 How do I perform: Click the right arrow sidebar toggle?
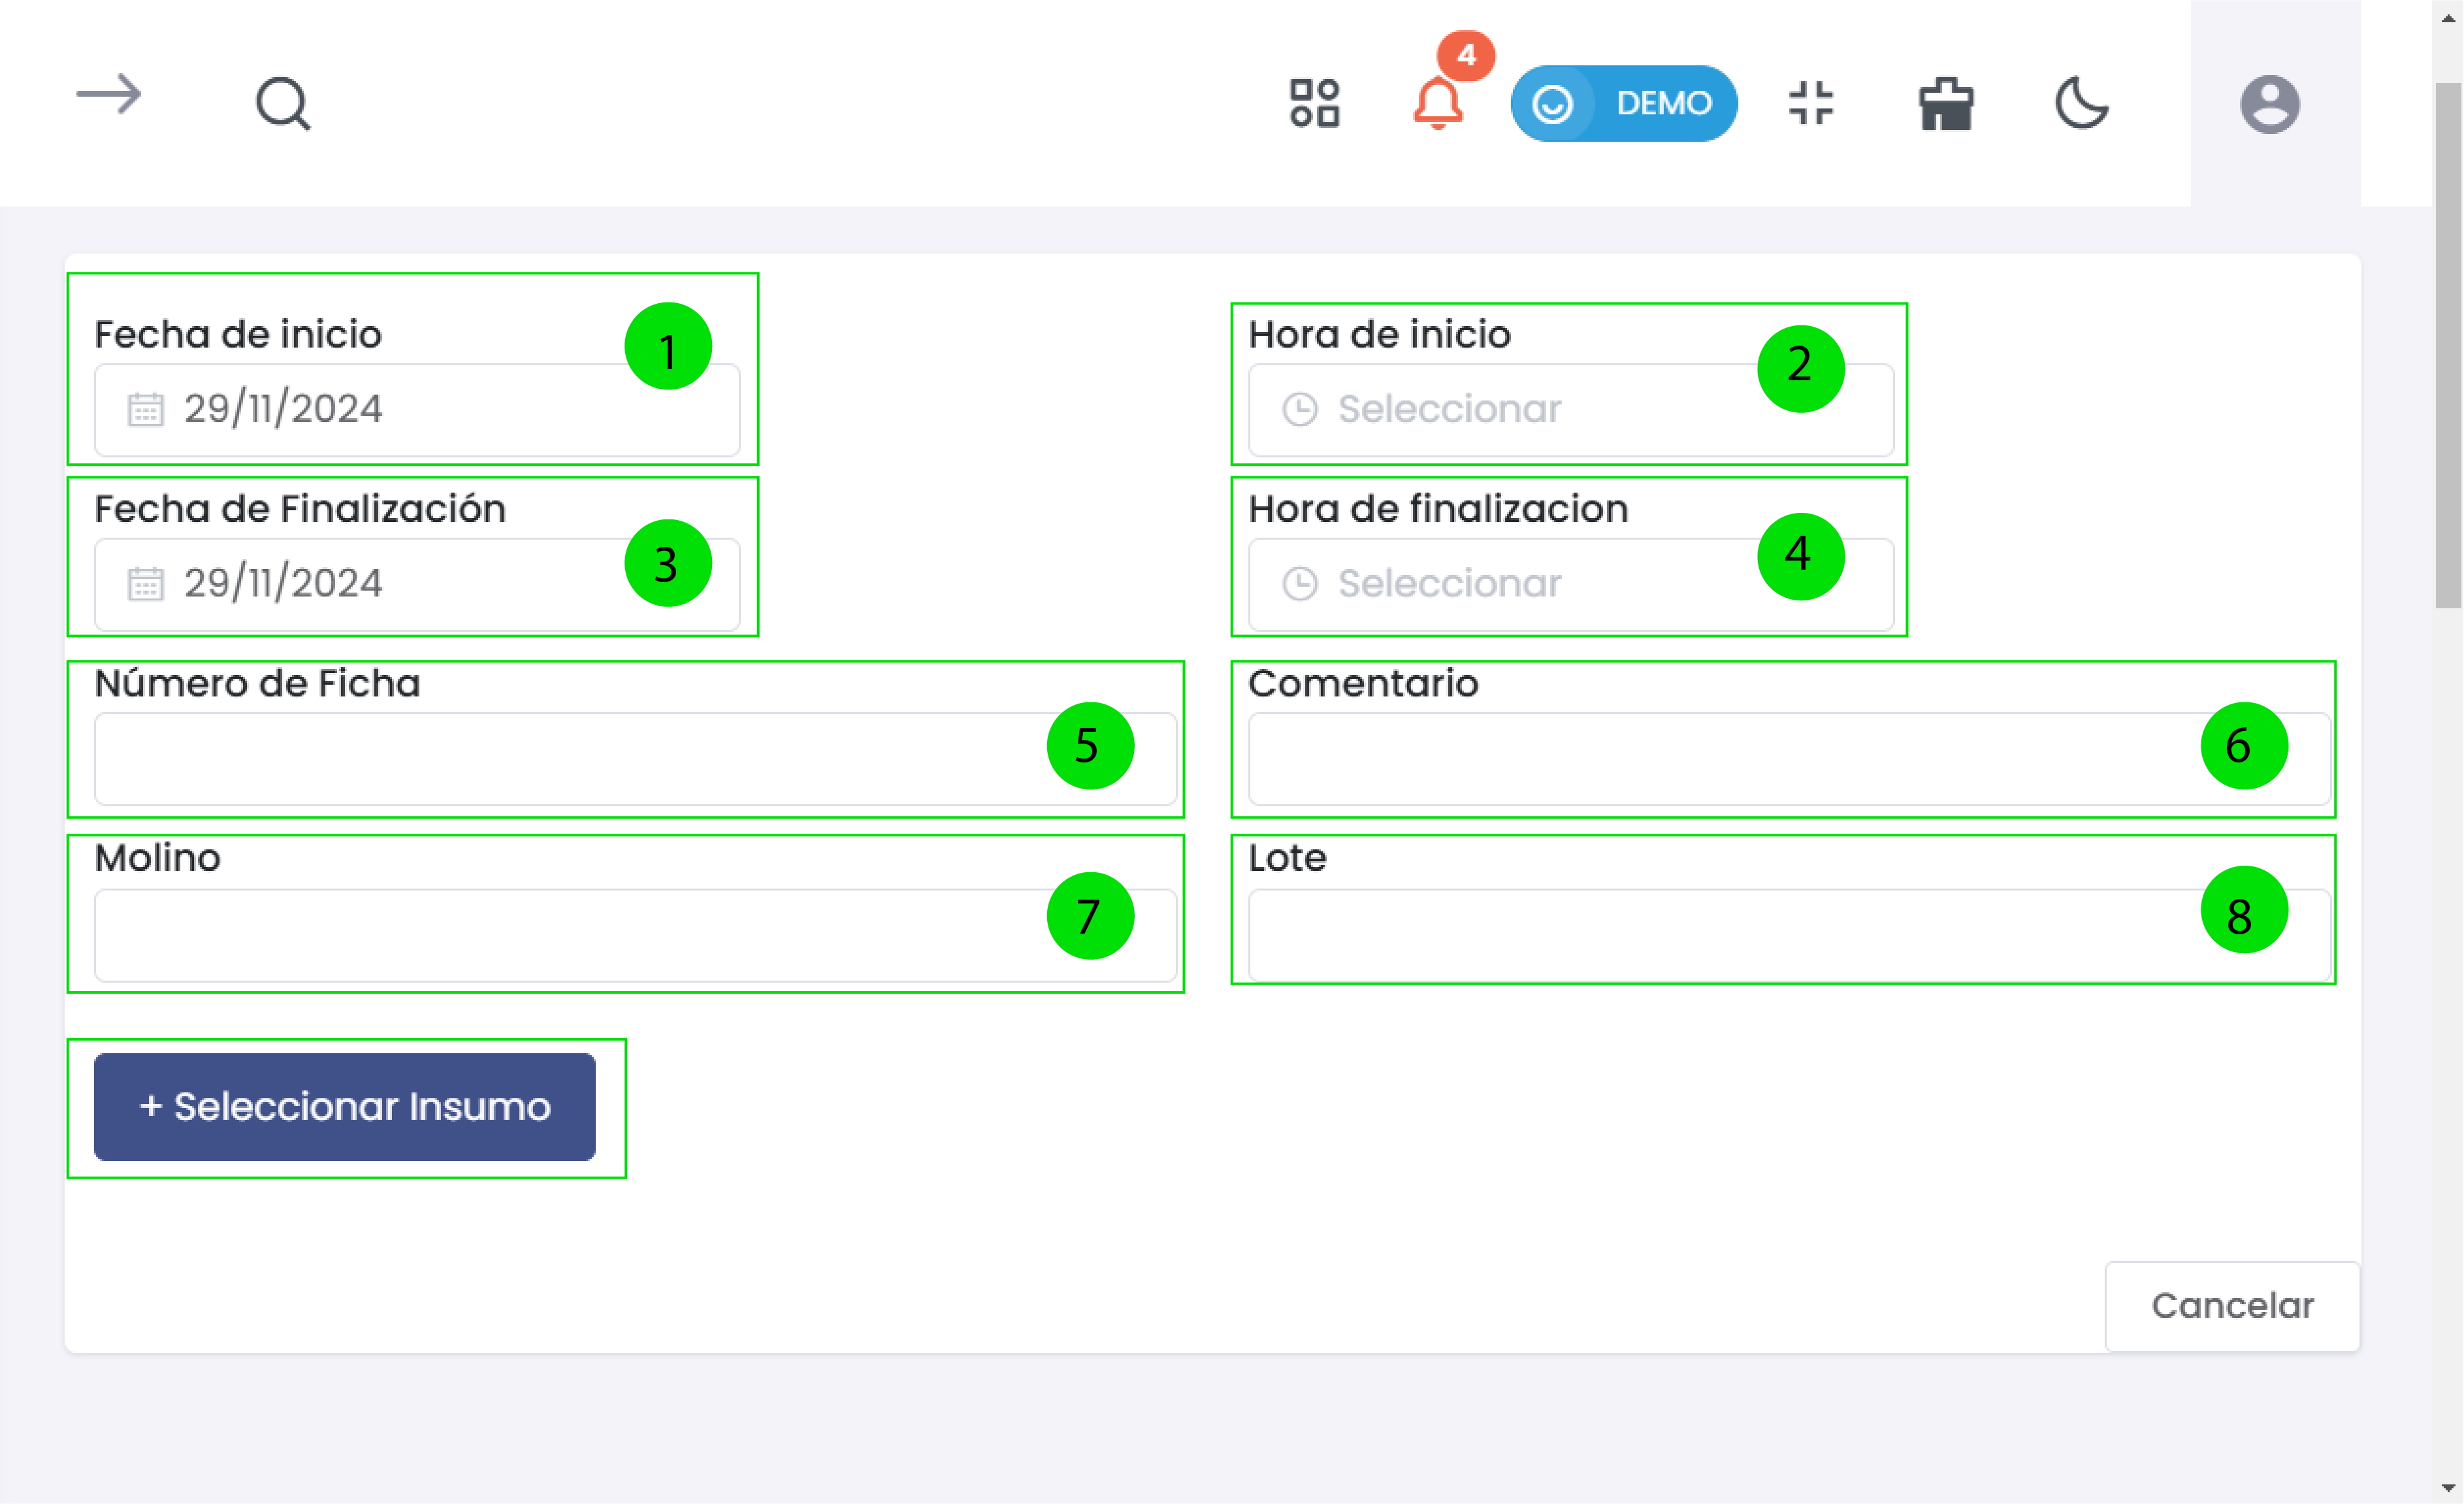coord(109,96)
